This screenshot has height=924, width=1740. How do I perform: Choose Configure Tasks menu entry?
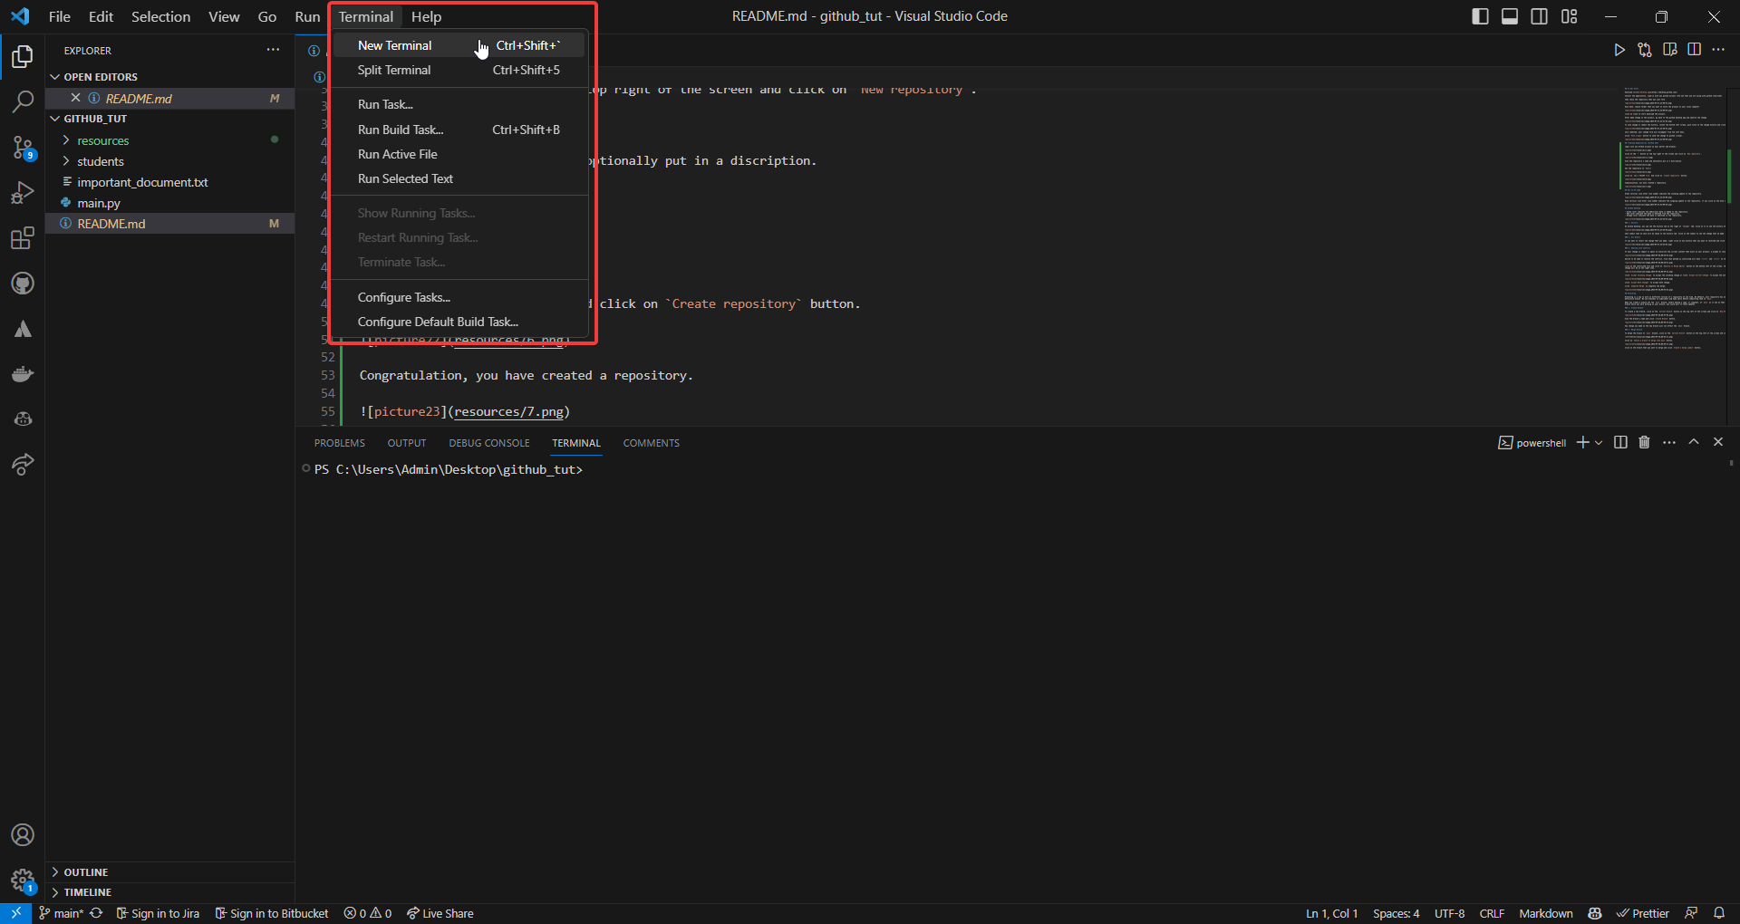[x=459, y=297]
